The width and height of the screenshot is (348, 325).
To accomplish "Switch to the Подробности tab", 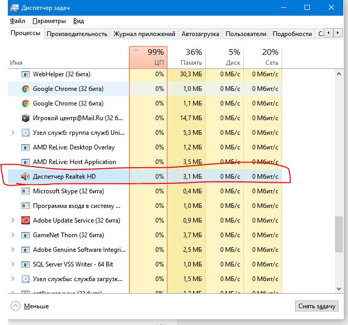I will pyautogui.click(x=292, y=34).
